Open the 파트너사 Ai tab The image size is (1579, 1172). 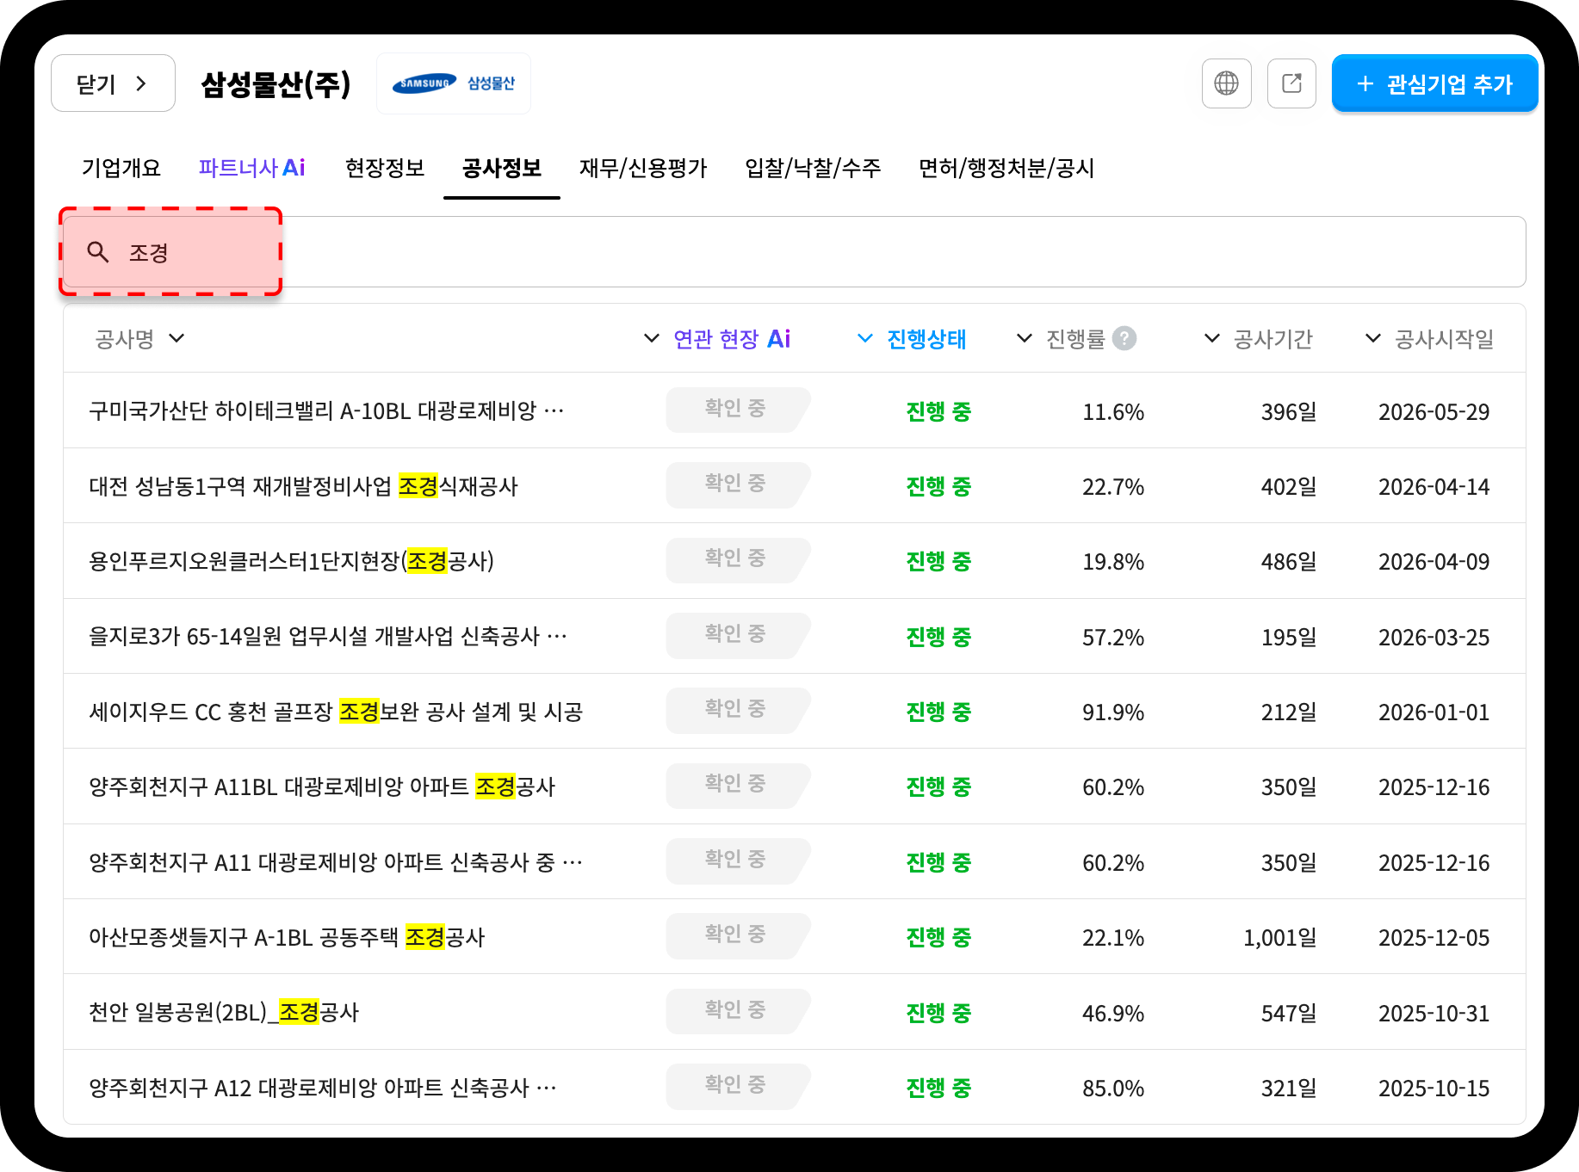(251, 168)
